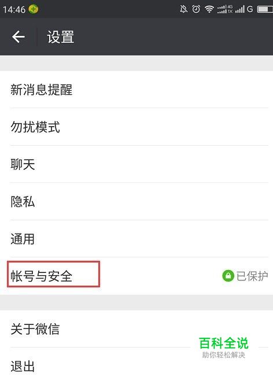Viewport: 273px width, 377px height.
Task: Open the 通用 settings entry
Action: click(x=136, y=238)
